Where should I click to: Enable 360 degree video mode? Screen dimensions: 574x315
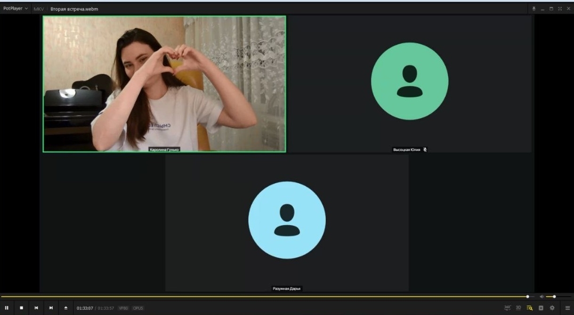[x=507, y=308]
